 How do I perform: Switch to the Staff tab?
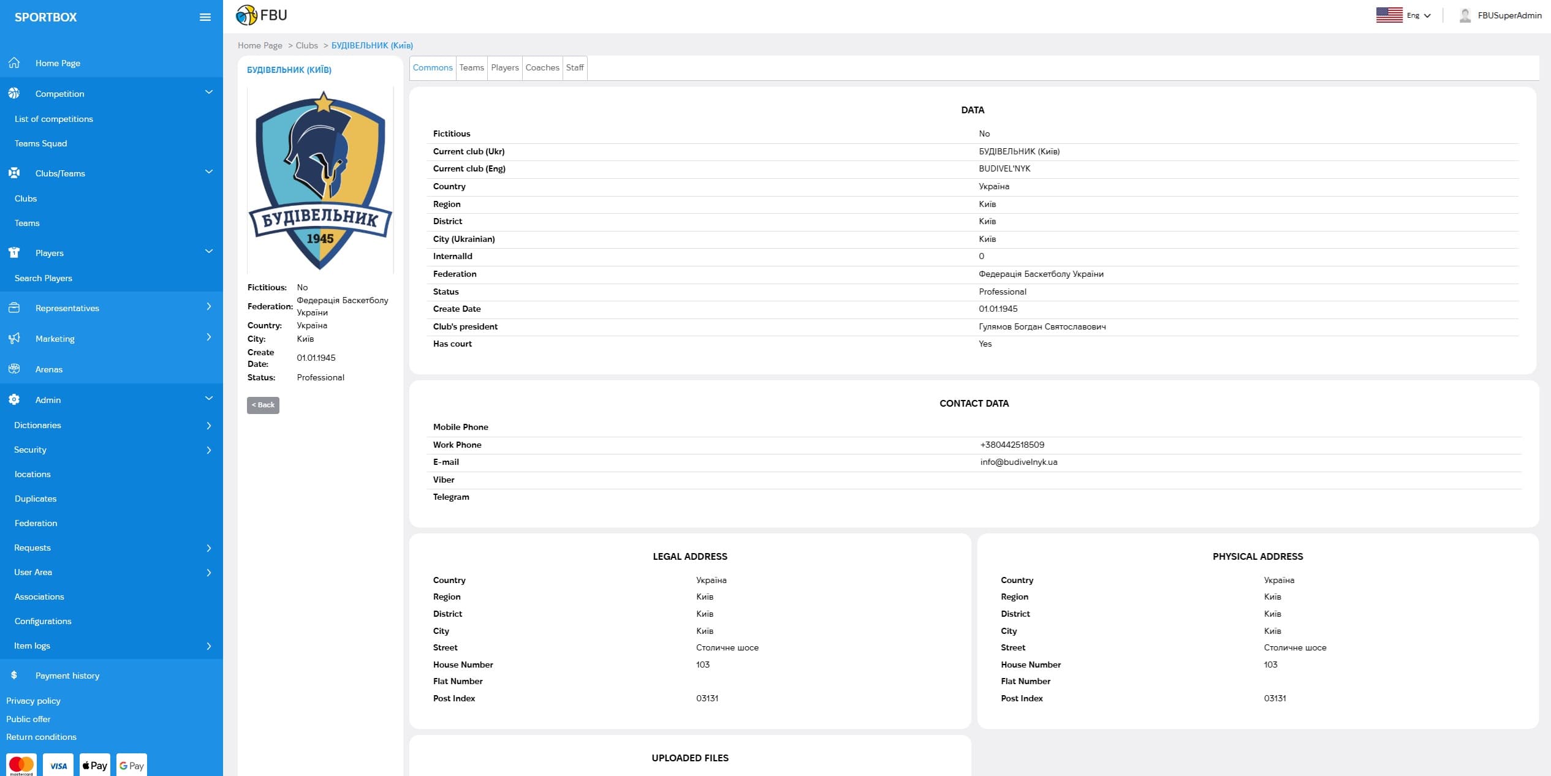pyautogui.click(x=575, y=67)
